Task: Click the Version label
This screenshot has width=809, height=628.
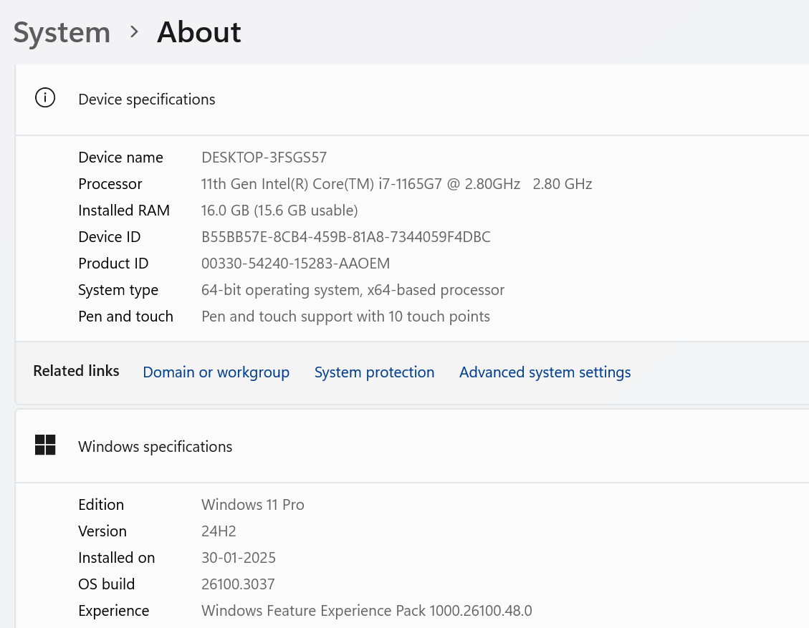Action: (x=102, y=531)
